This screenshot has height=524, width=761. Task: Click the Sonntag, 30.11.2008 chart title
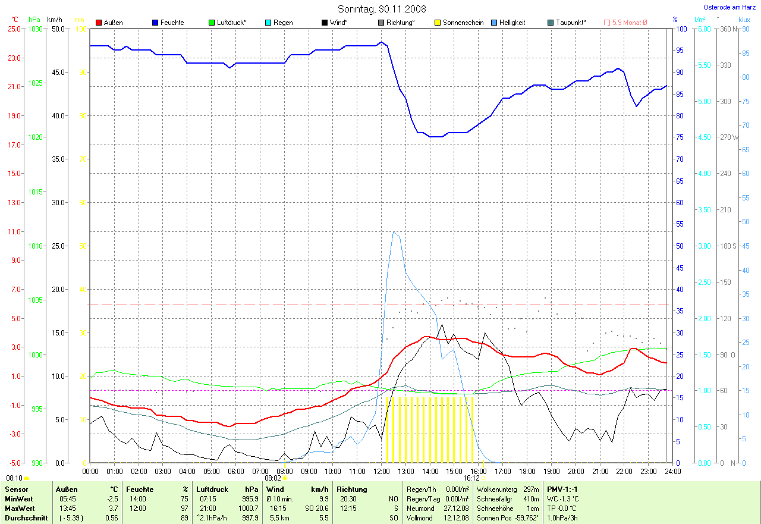(380, 8)
